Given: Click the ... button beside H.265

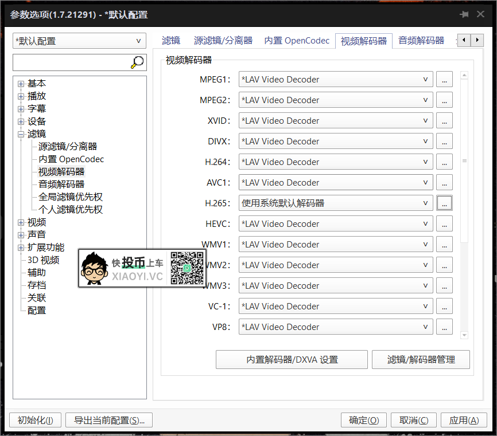Looking at the screenshot, I should pyautogui.click(x=444, y=203).
